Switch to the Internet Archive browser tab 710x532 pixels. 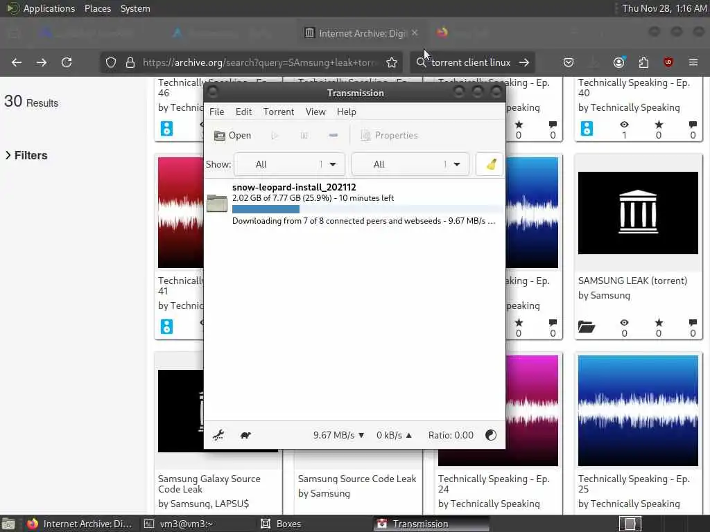pos(361,33)
